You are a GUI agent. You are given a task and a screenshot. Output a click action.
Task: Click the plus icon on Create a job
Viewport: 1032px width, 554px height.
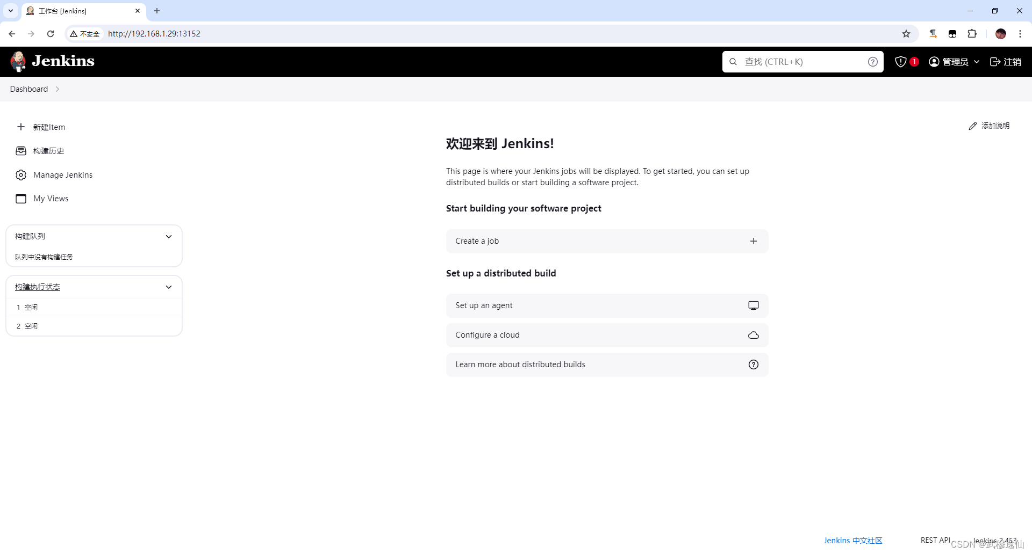point(753,241)
